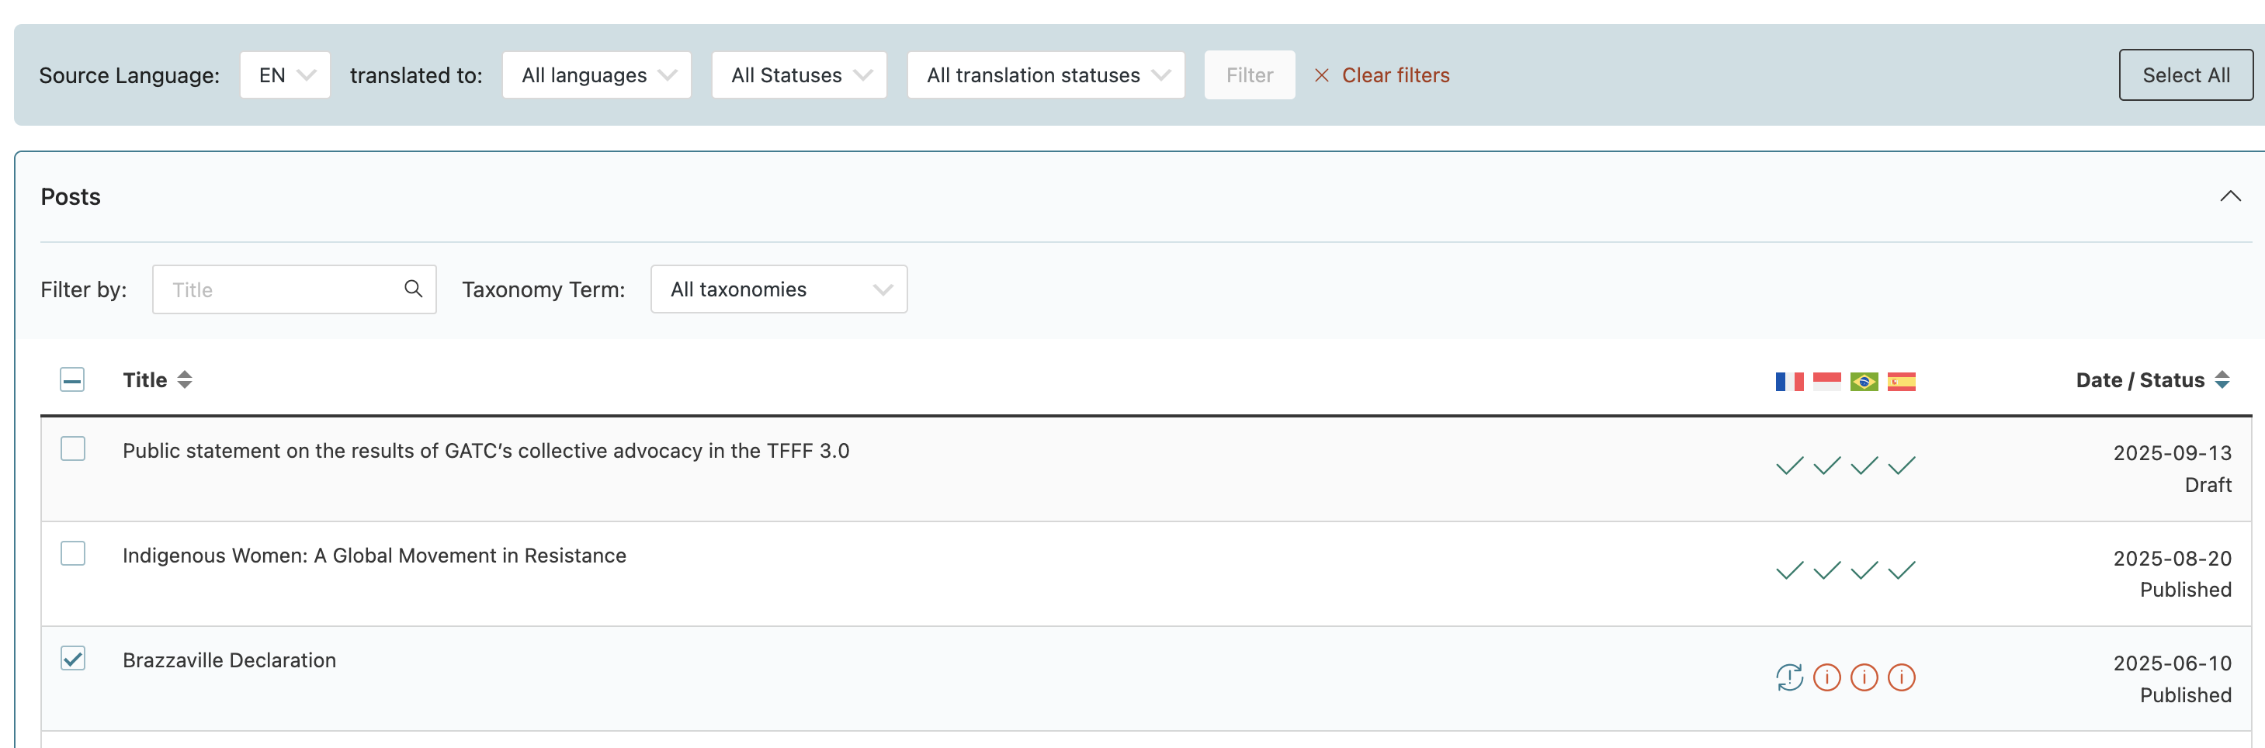Click the Select All button
Viewport: 2265px width, 748px height.
[x=2185, y=75]
